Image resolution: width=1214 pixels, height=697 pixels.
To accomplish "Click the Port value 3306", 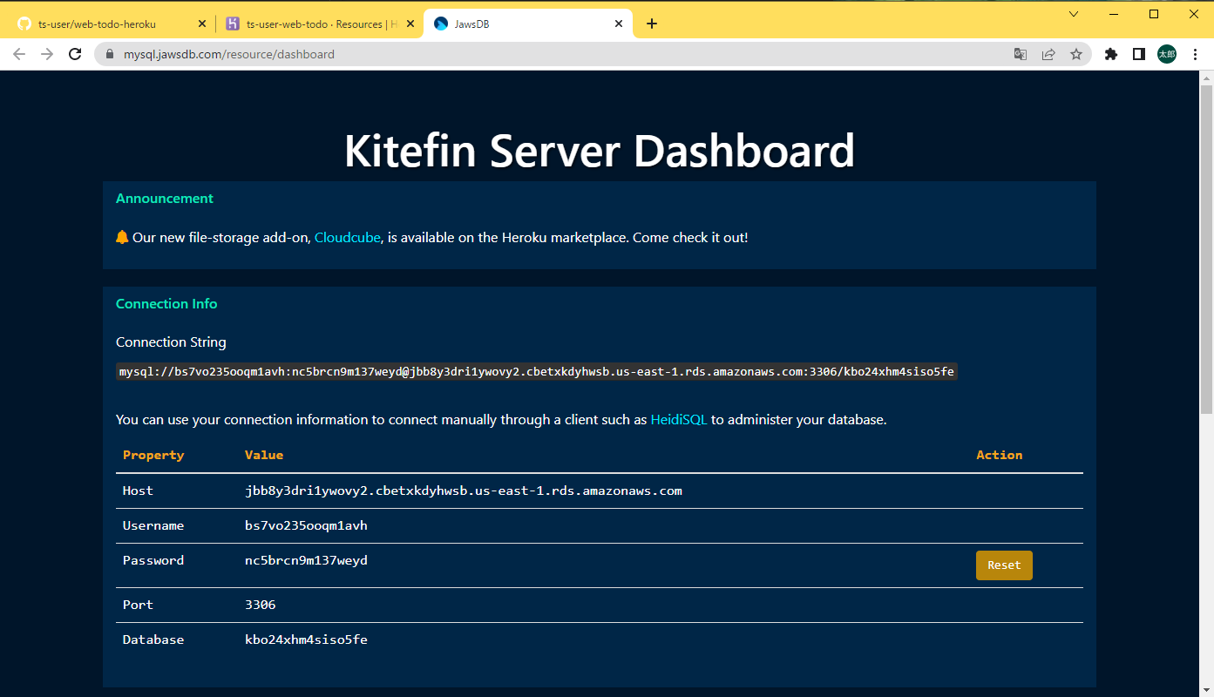I will (x=261, y=605).
